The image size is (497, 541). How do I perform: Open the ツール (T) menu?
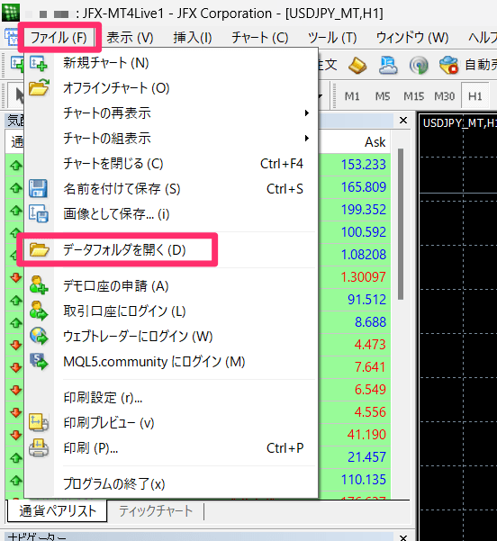pyautogui.click(x=332, y=37)
